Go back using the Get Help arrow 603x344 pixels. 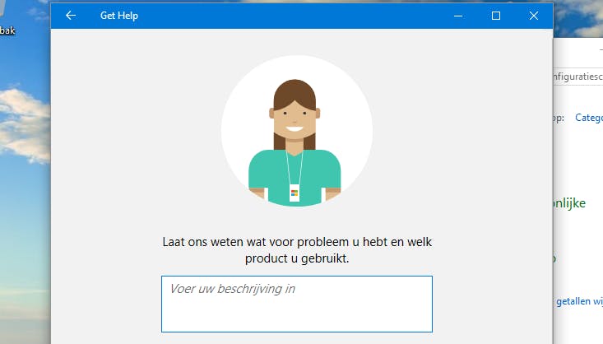pyautogui.click(x=71, y=16)
